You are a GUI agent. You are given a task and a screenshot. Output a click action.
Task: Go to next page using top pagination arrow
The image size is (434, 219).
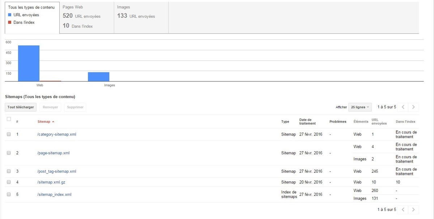pos(413,107)
